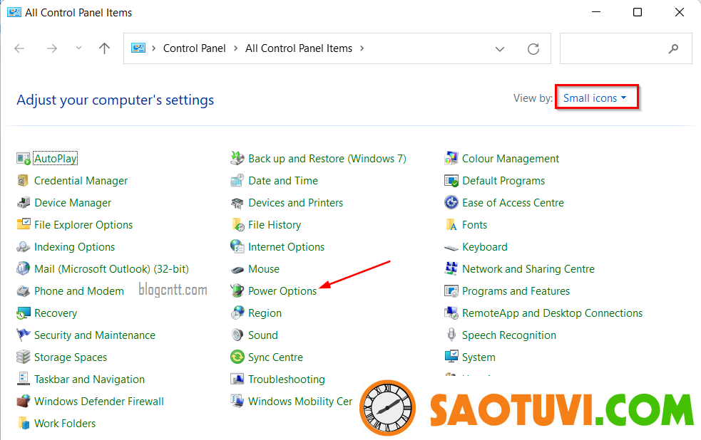Viewport: 701px width, 440px height.
Task: Open the Fonts link
Action: [x=474, y=225]
